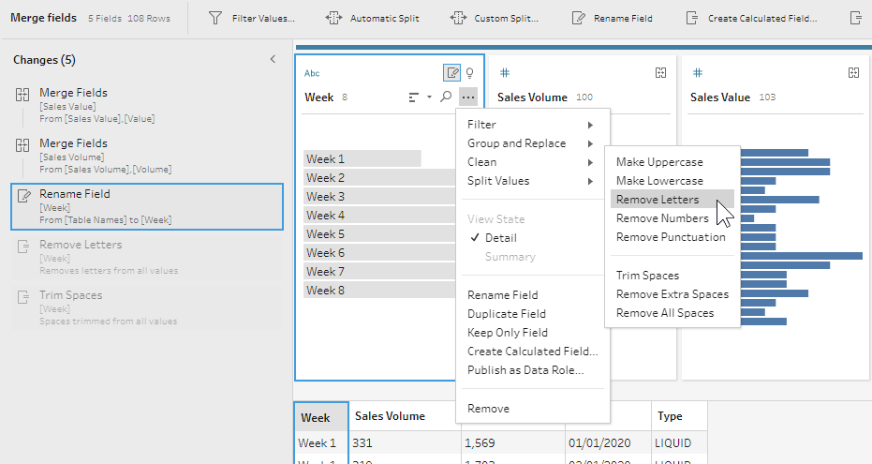Open Filter Values from the toolbar
Screen dimensions: 872x464
(x=251, y=19)
